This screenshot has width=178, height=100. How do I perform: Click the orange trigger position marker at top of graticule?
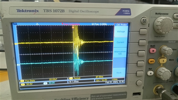73,27
